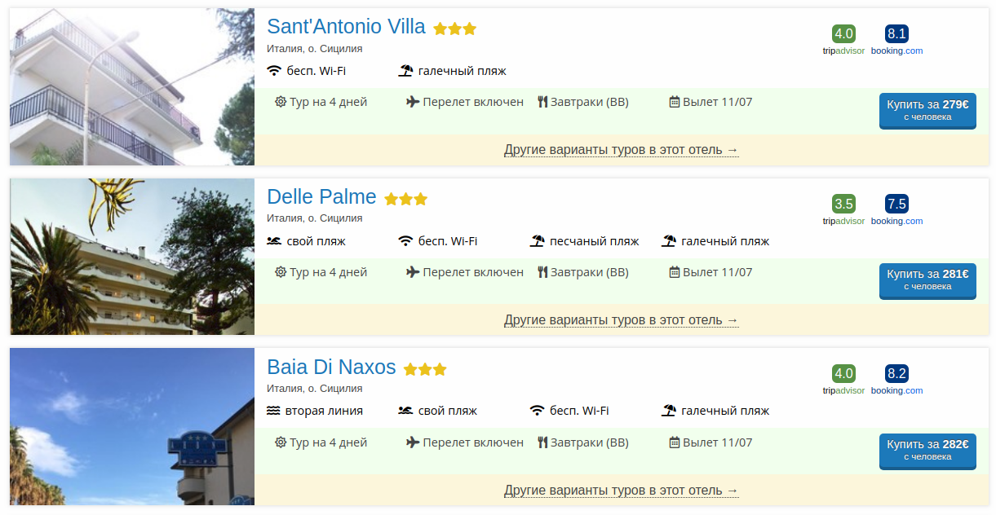The image size is (996, 515).
Task: Click the airplane flight-included icon for Delle Palme
Action: pyautogui.click(x=413, y=272)
